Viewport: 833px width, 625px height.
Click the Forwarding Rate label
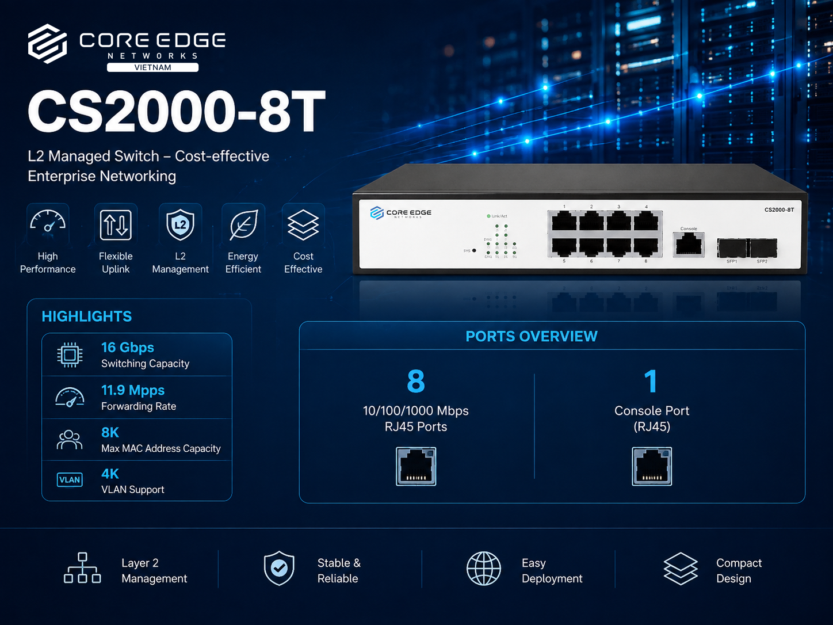[139, 406]
